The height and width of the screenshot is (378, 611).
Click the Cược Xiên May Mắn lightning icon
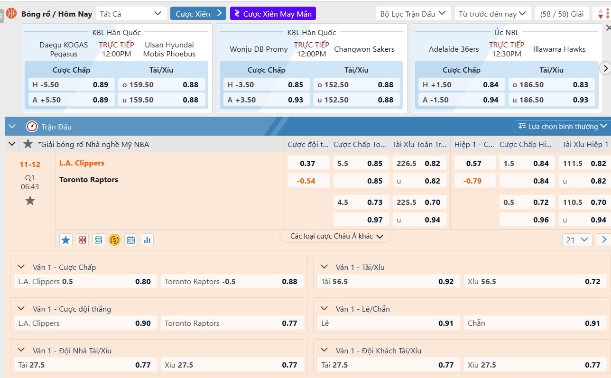point(237,13)
